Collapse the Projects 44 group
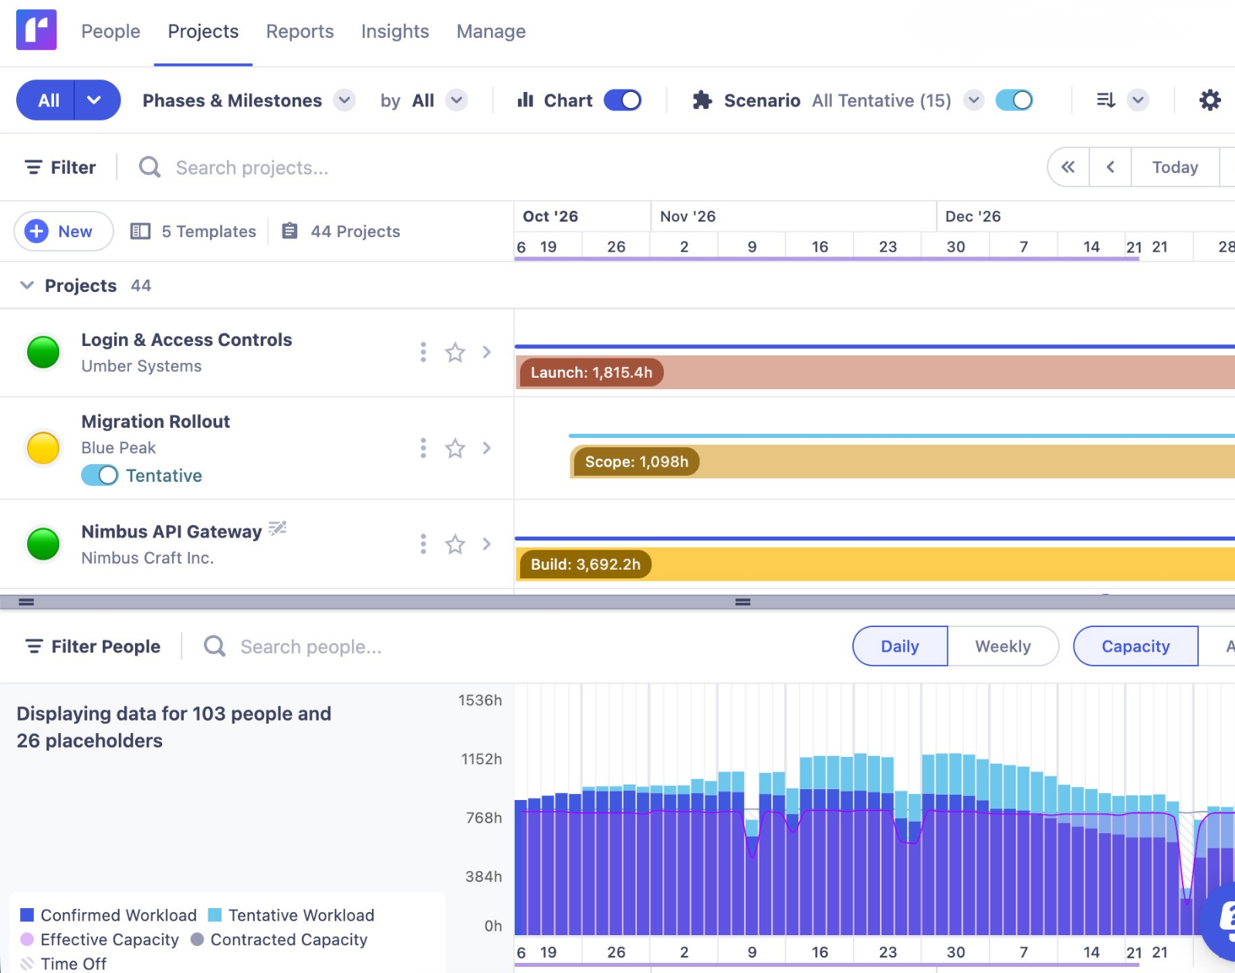 coord(27,286)
